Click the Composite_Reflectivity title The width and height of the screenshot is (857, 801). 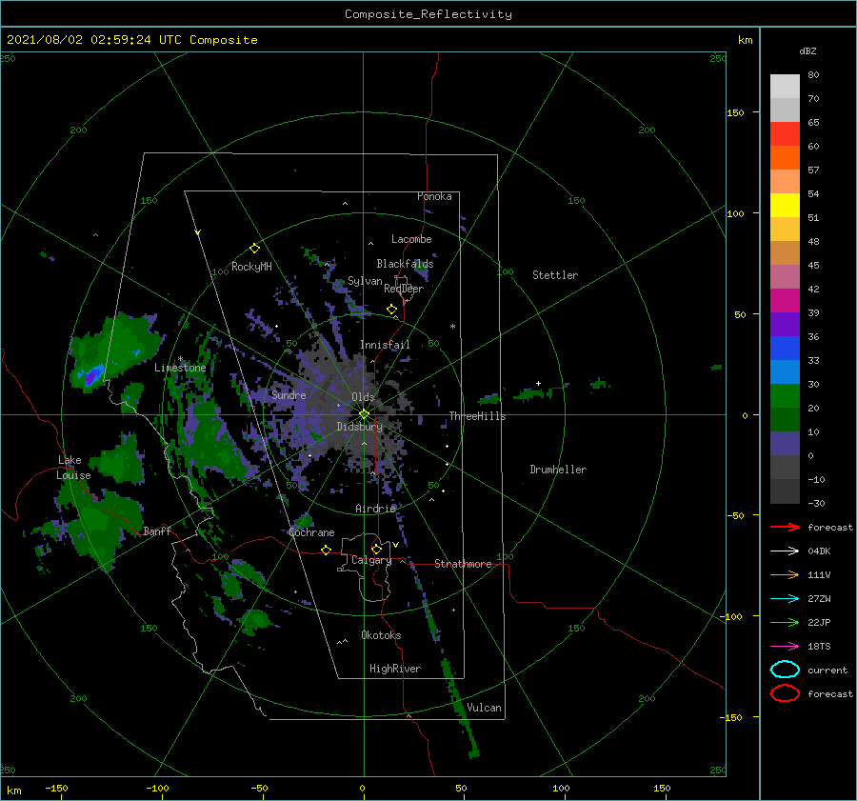(x=428, y=14)
